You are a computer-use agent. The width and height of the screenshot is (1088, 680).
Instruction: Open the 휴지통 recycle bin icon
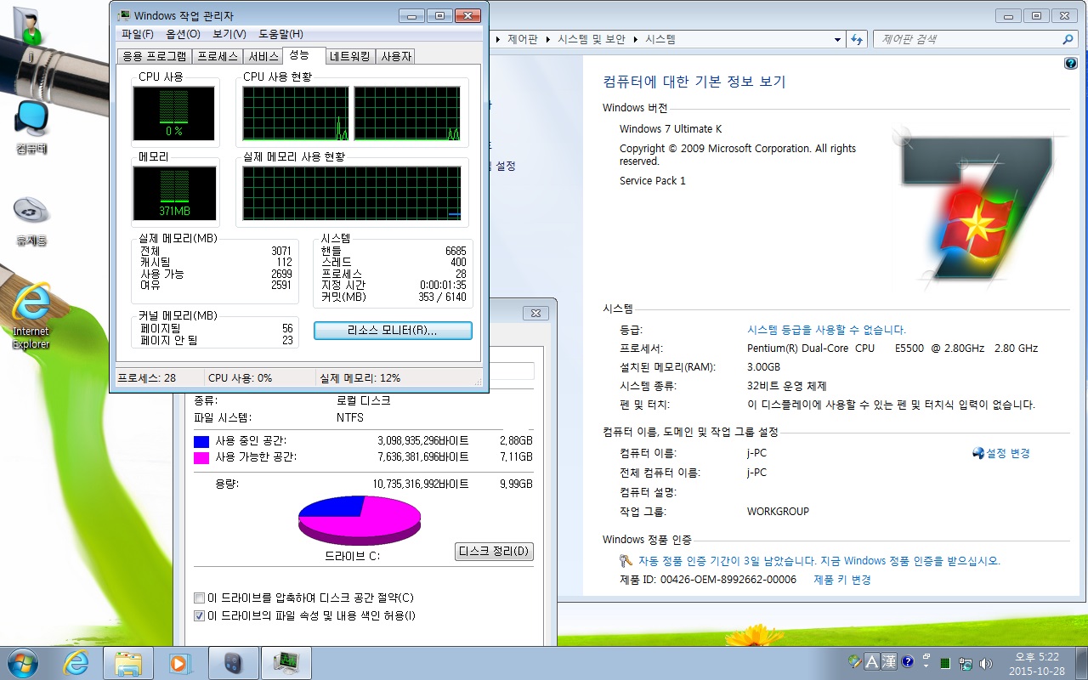(31, 219)
